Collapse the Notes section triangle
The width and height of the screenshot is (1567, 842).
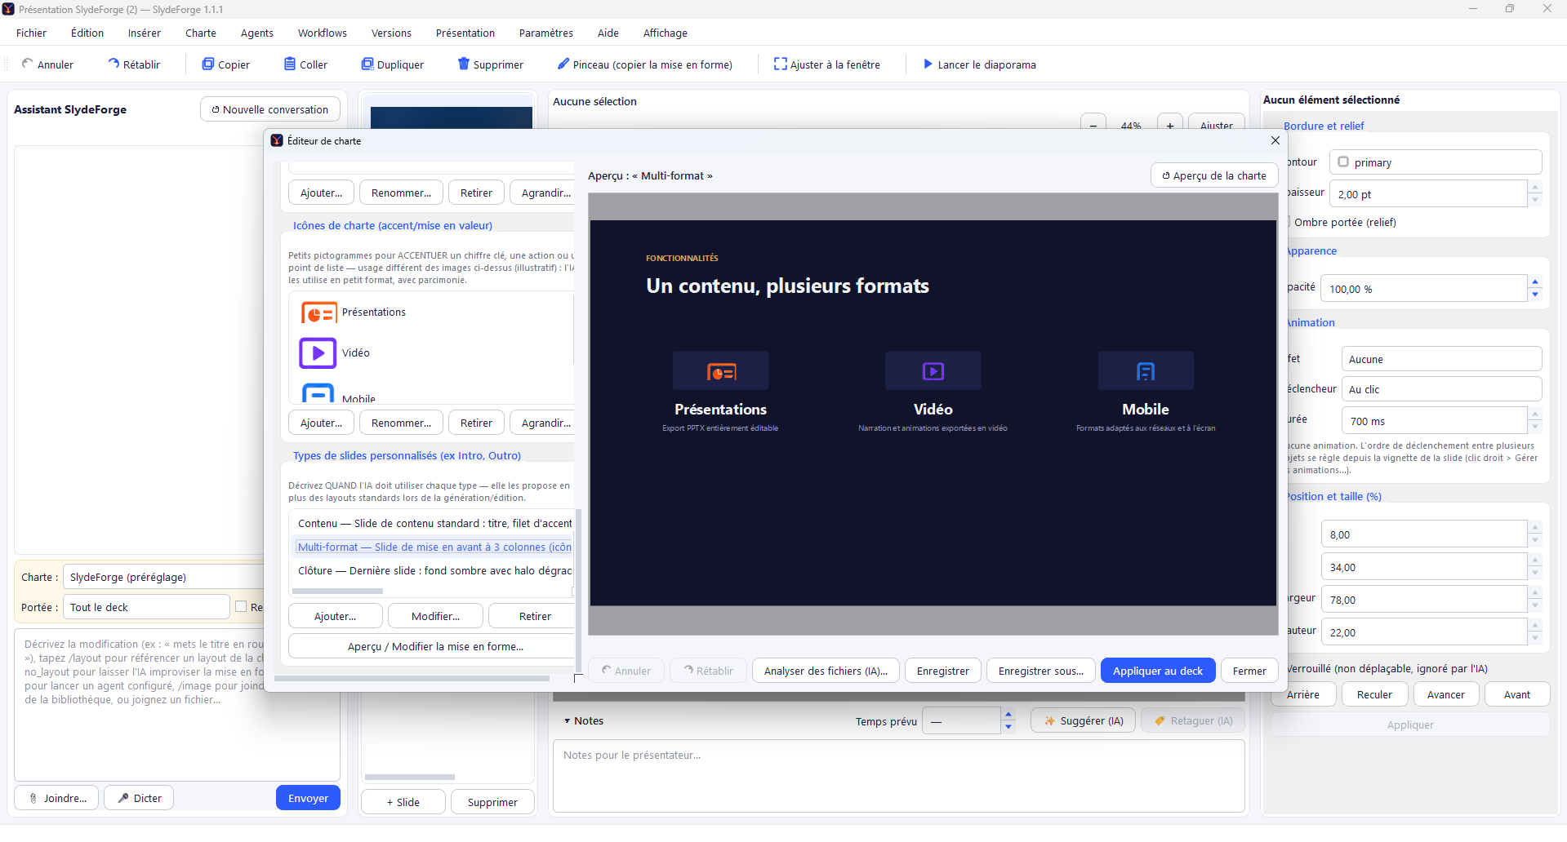[567, 721]
